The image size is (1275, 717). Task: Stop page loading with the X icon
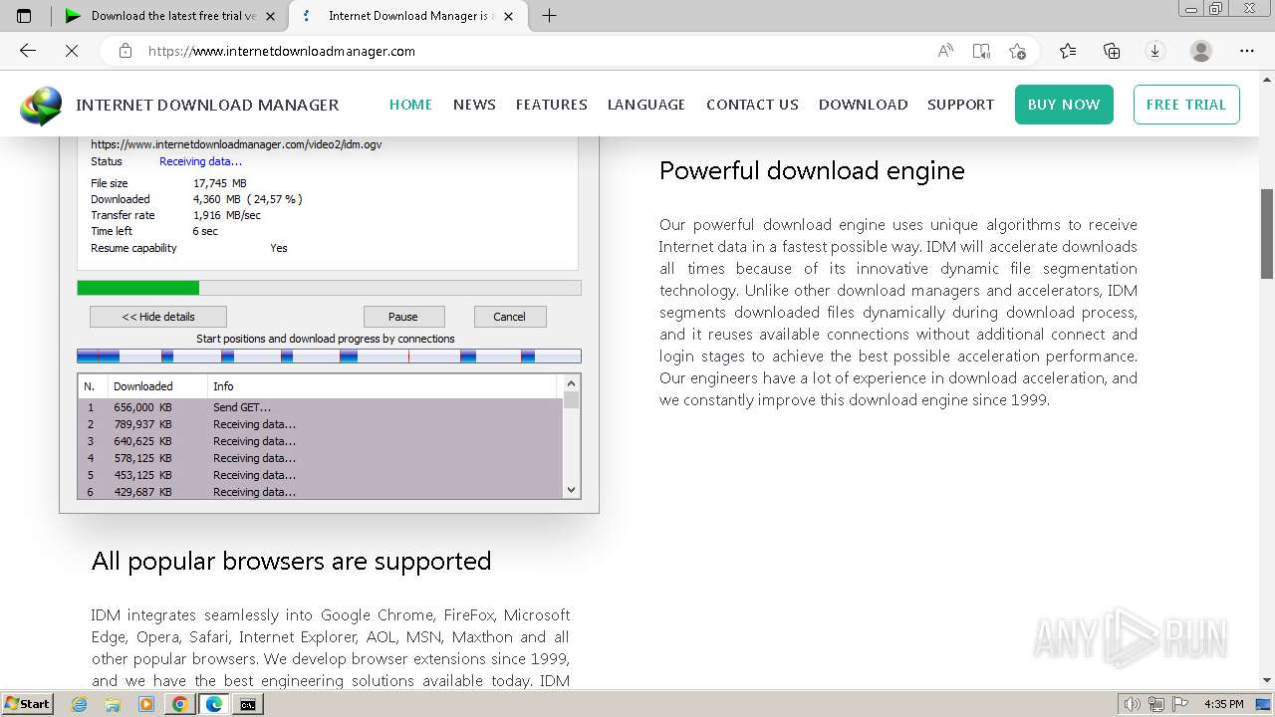72,51
